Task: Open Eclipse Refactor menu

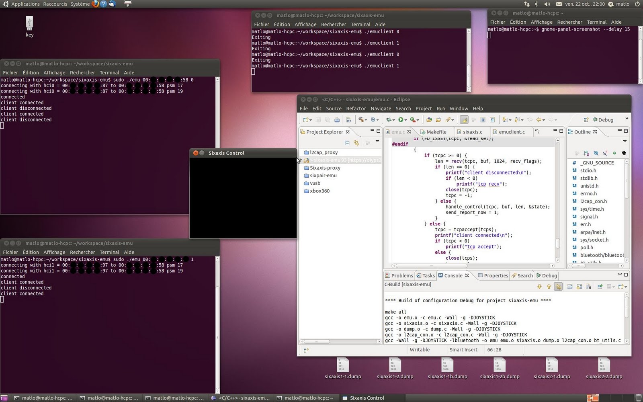Action: click(x=356, y=109)
